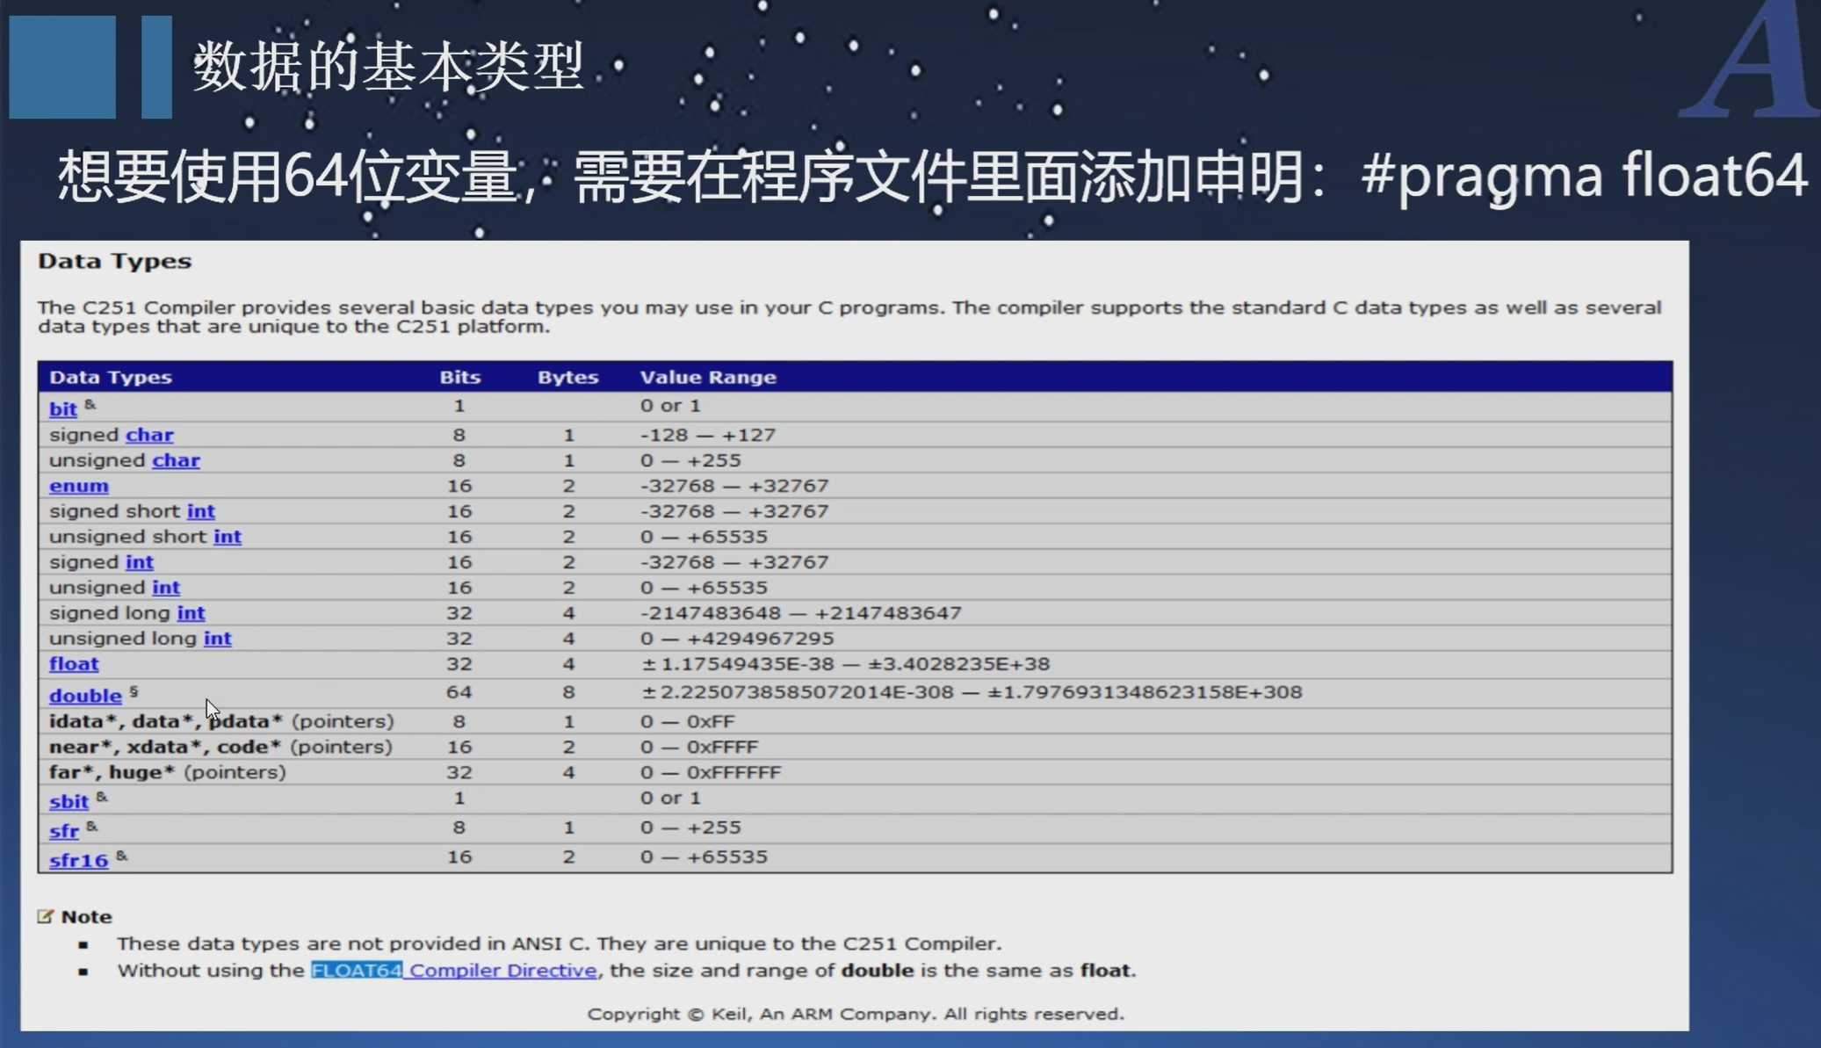
Task: Open the sfr16 data type link
Action: (78, 860)
